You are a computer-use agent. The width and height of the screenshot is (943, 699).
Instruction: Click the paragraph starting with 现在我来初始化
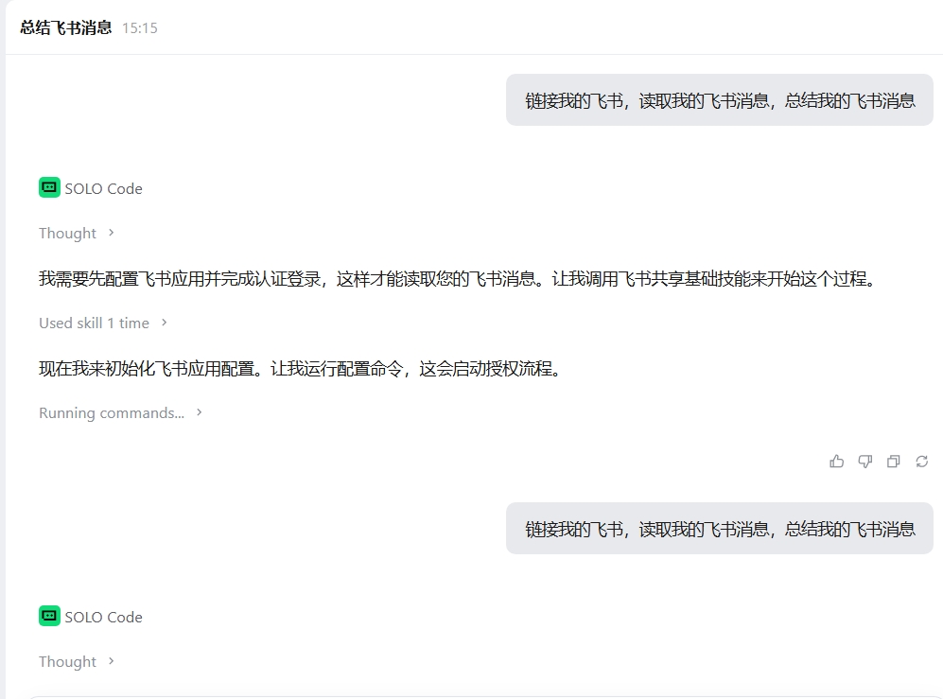pyautogui.click(x=301, y=368)
